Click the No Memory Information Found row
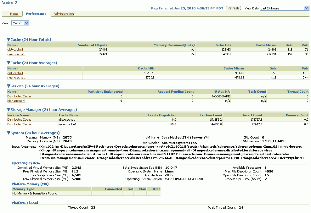Viewport: 311px width, 213px height. (86, 194)
